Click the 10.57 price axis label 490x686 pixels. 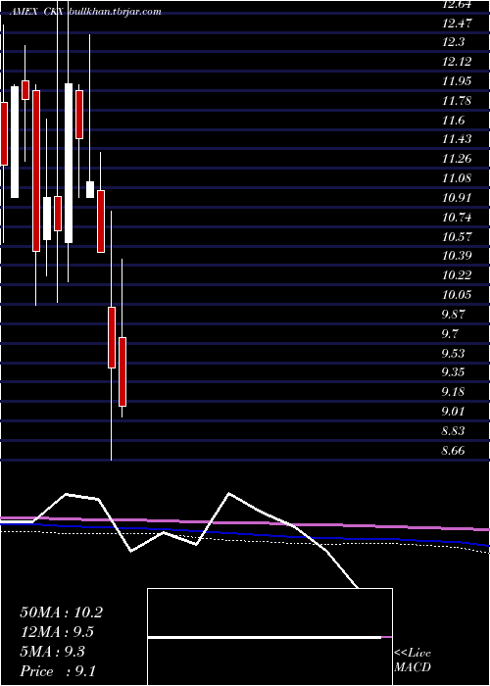457,237
